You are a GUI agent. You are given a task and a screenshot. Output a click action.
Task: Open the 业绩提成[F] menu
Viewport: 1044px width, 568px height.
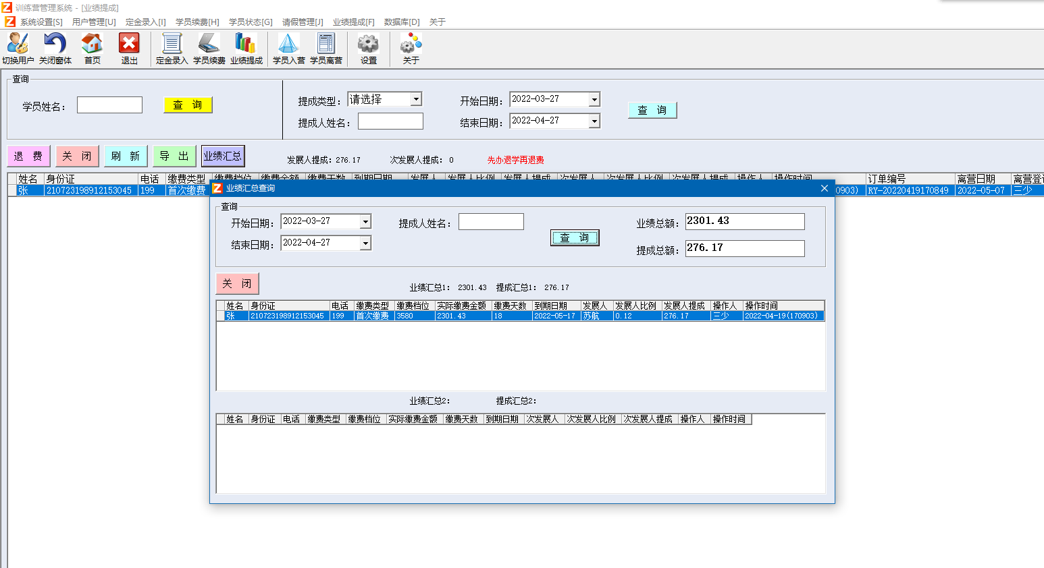click(354, 22)
